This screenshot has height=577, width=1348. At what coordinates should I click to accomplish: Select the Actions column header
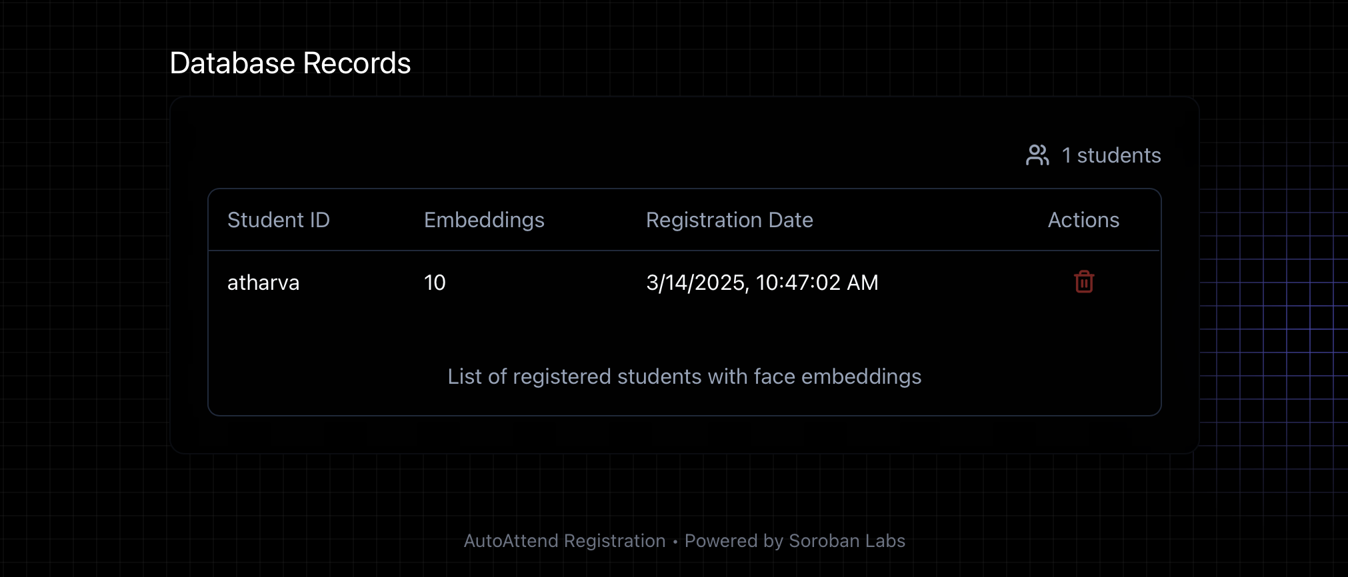[x=1083, y=220]
